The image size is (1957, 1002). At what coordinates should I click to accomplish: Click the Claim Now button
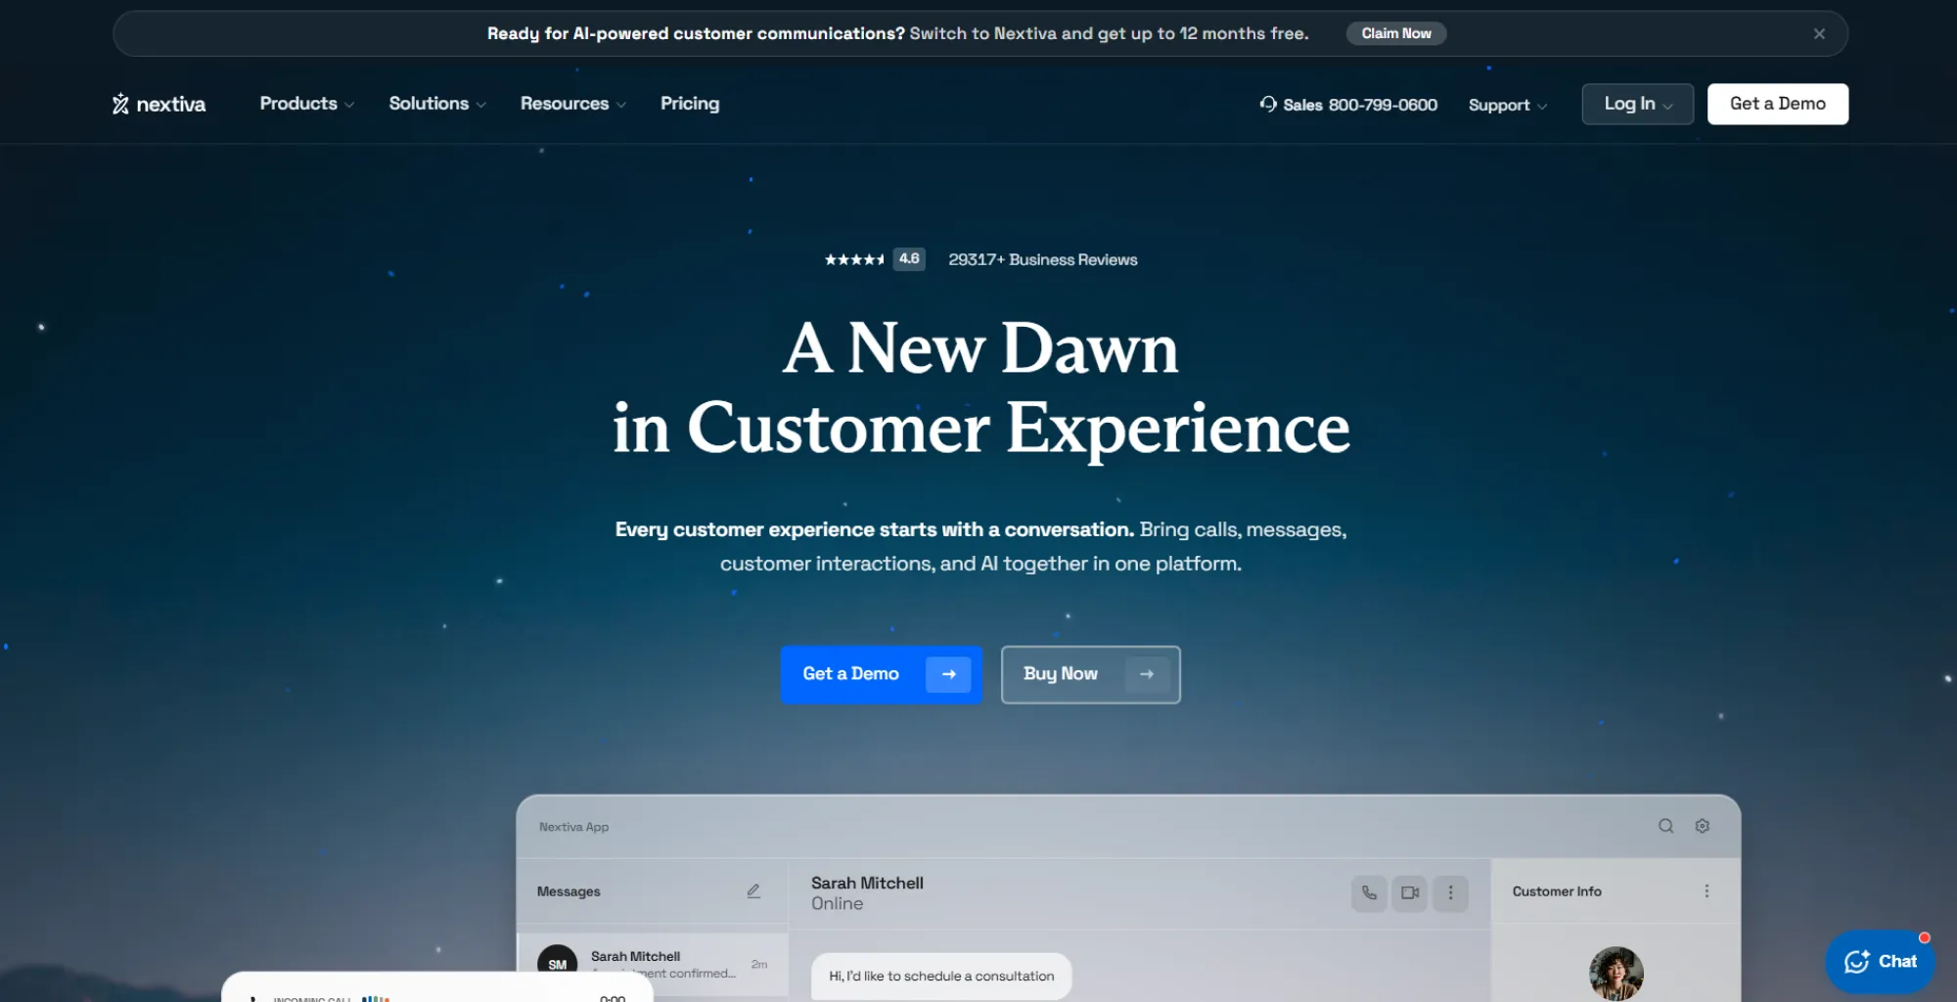click(1396, 33)
